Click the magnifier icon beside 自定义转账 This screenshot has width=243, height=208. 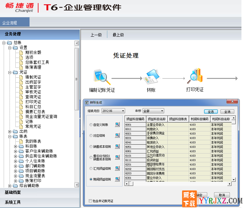[117, 124]
